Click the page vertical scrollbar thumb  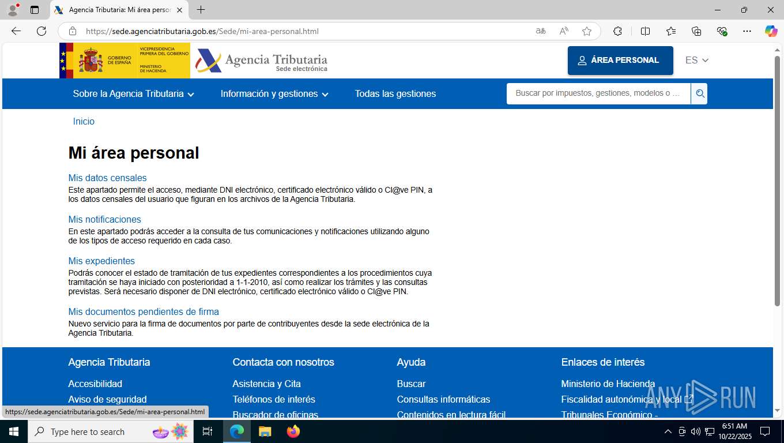click(777, 181)
